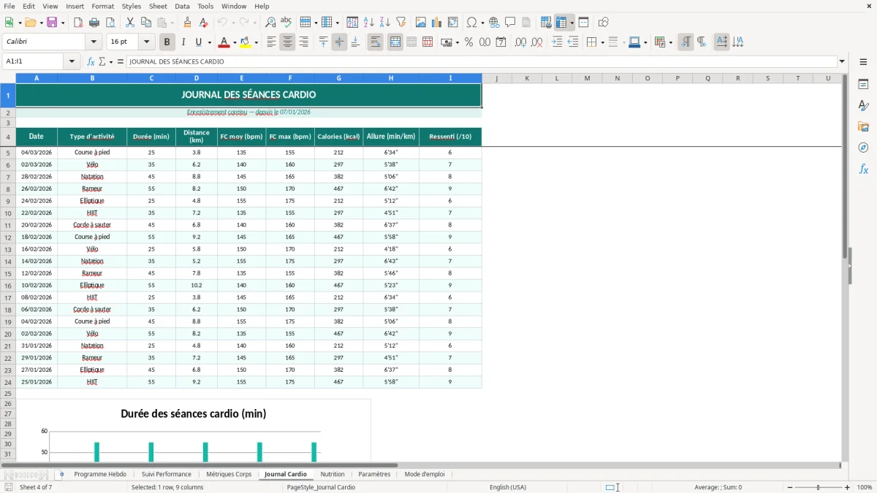Screen dimensions: 877x493
Task: Insert an image via toolbar icon
Action: [x=421, y=23]
